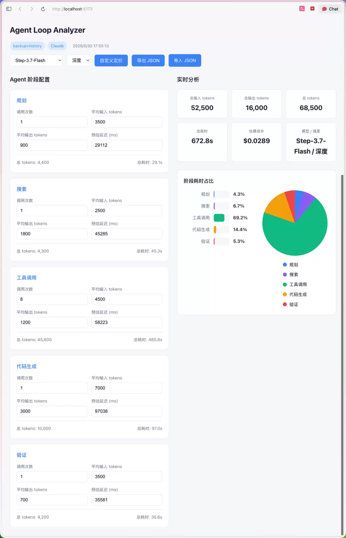Expand the 深度 intensity dropdown
The image size is (346, 538).
(x=79, y=60)
